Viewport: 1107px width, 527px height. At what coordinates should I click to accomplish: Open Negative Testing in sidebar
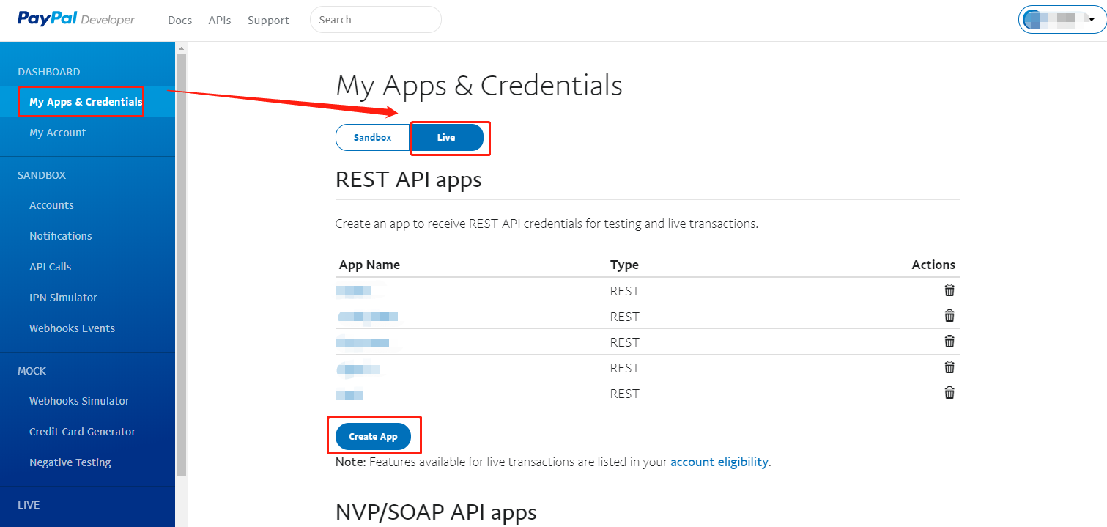(70, 462)
